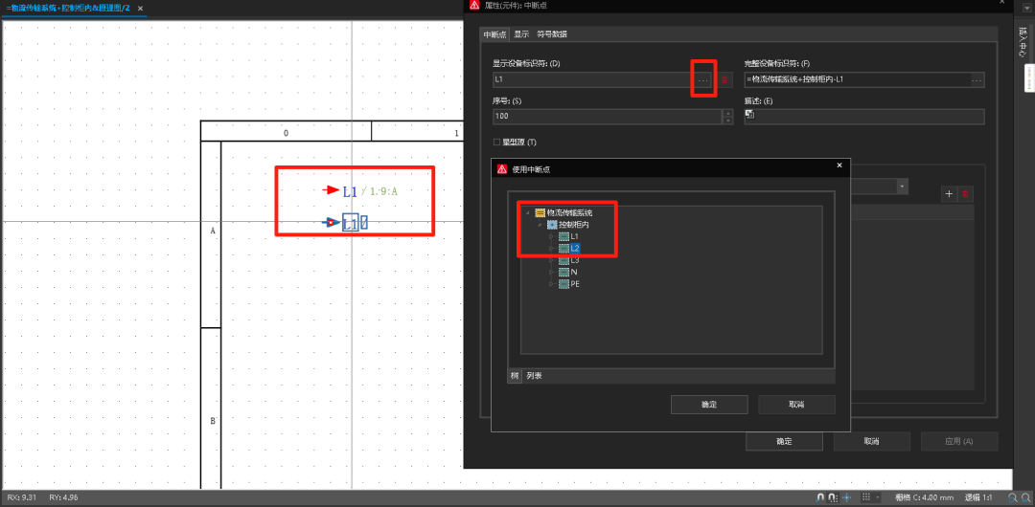This screenshot has width=1035, height=507.
Task: Click zoom window magnifier icon in status bar
Action: pos(1013,497)
